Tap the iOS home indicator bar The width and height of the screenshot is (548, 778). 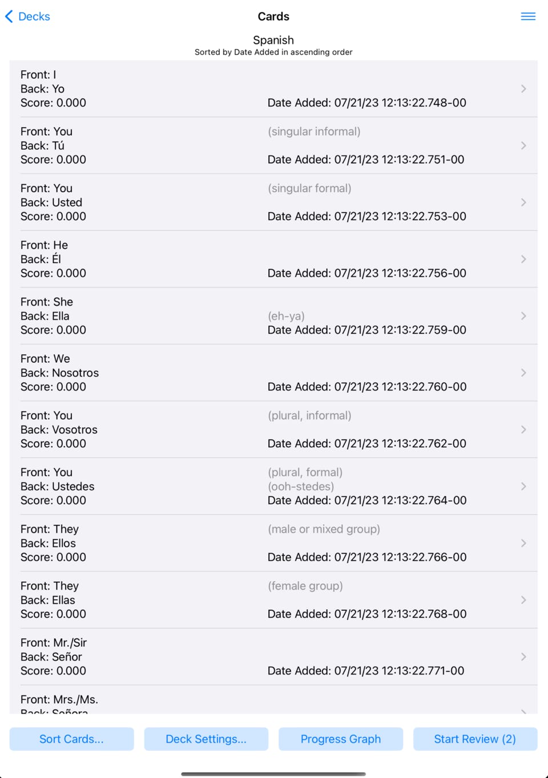[273, 774]
